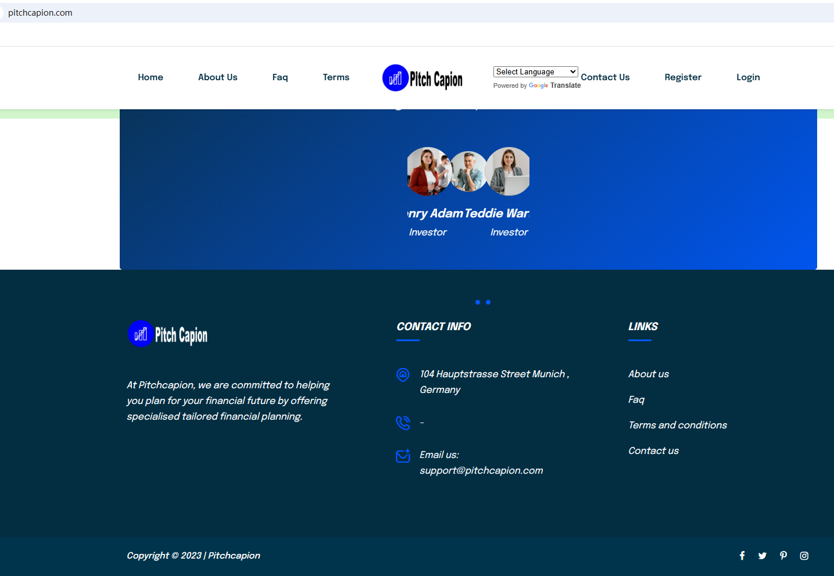Screen dimensions: 834x576
Task: Open Contact us link in footer
Action: click(x=653, y=450)
